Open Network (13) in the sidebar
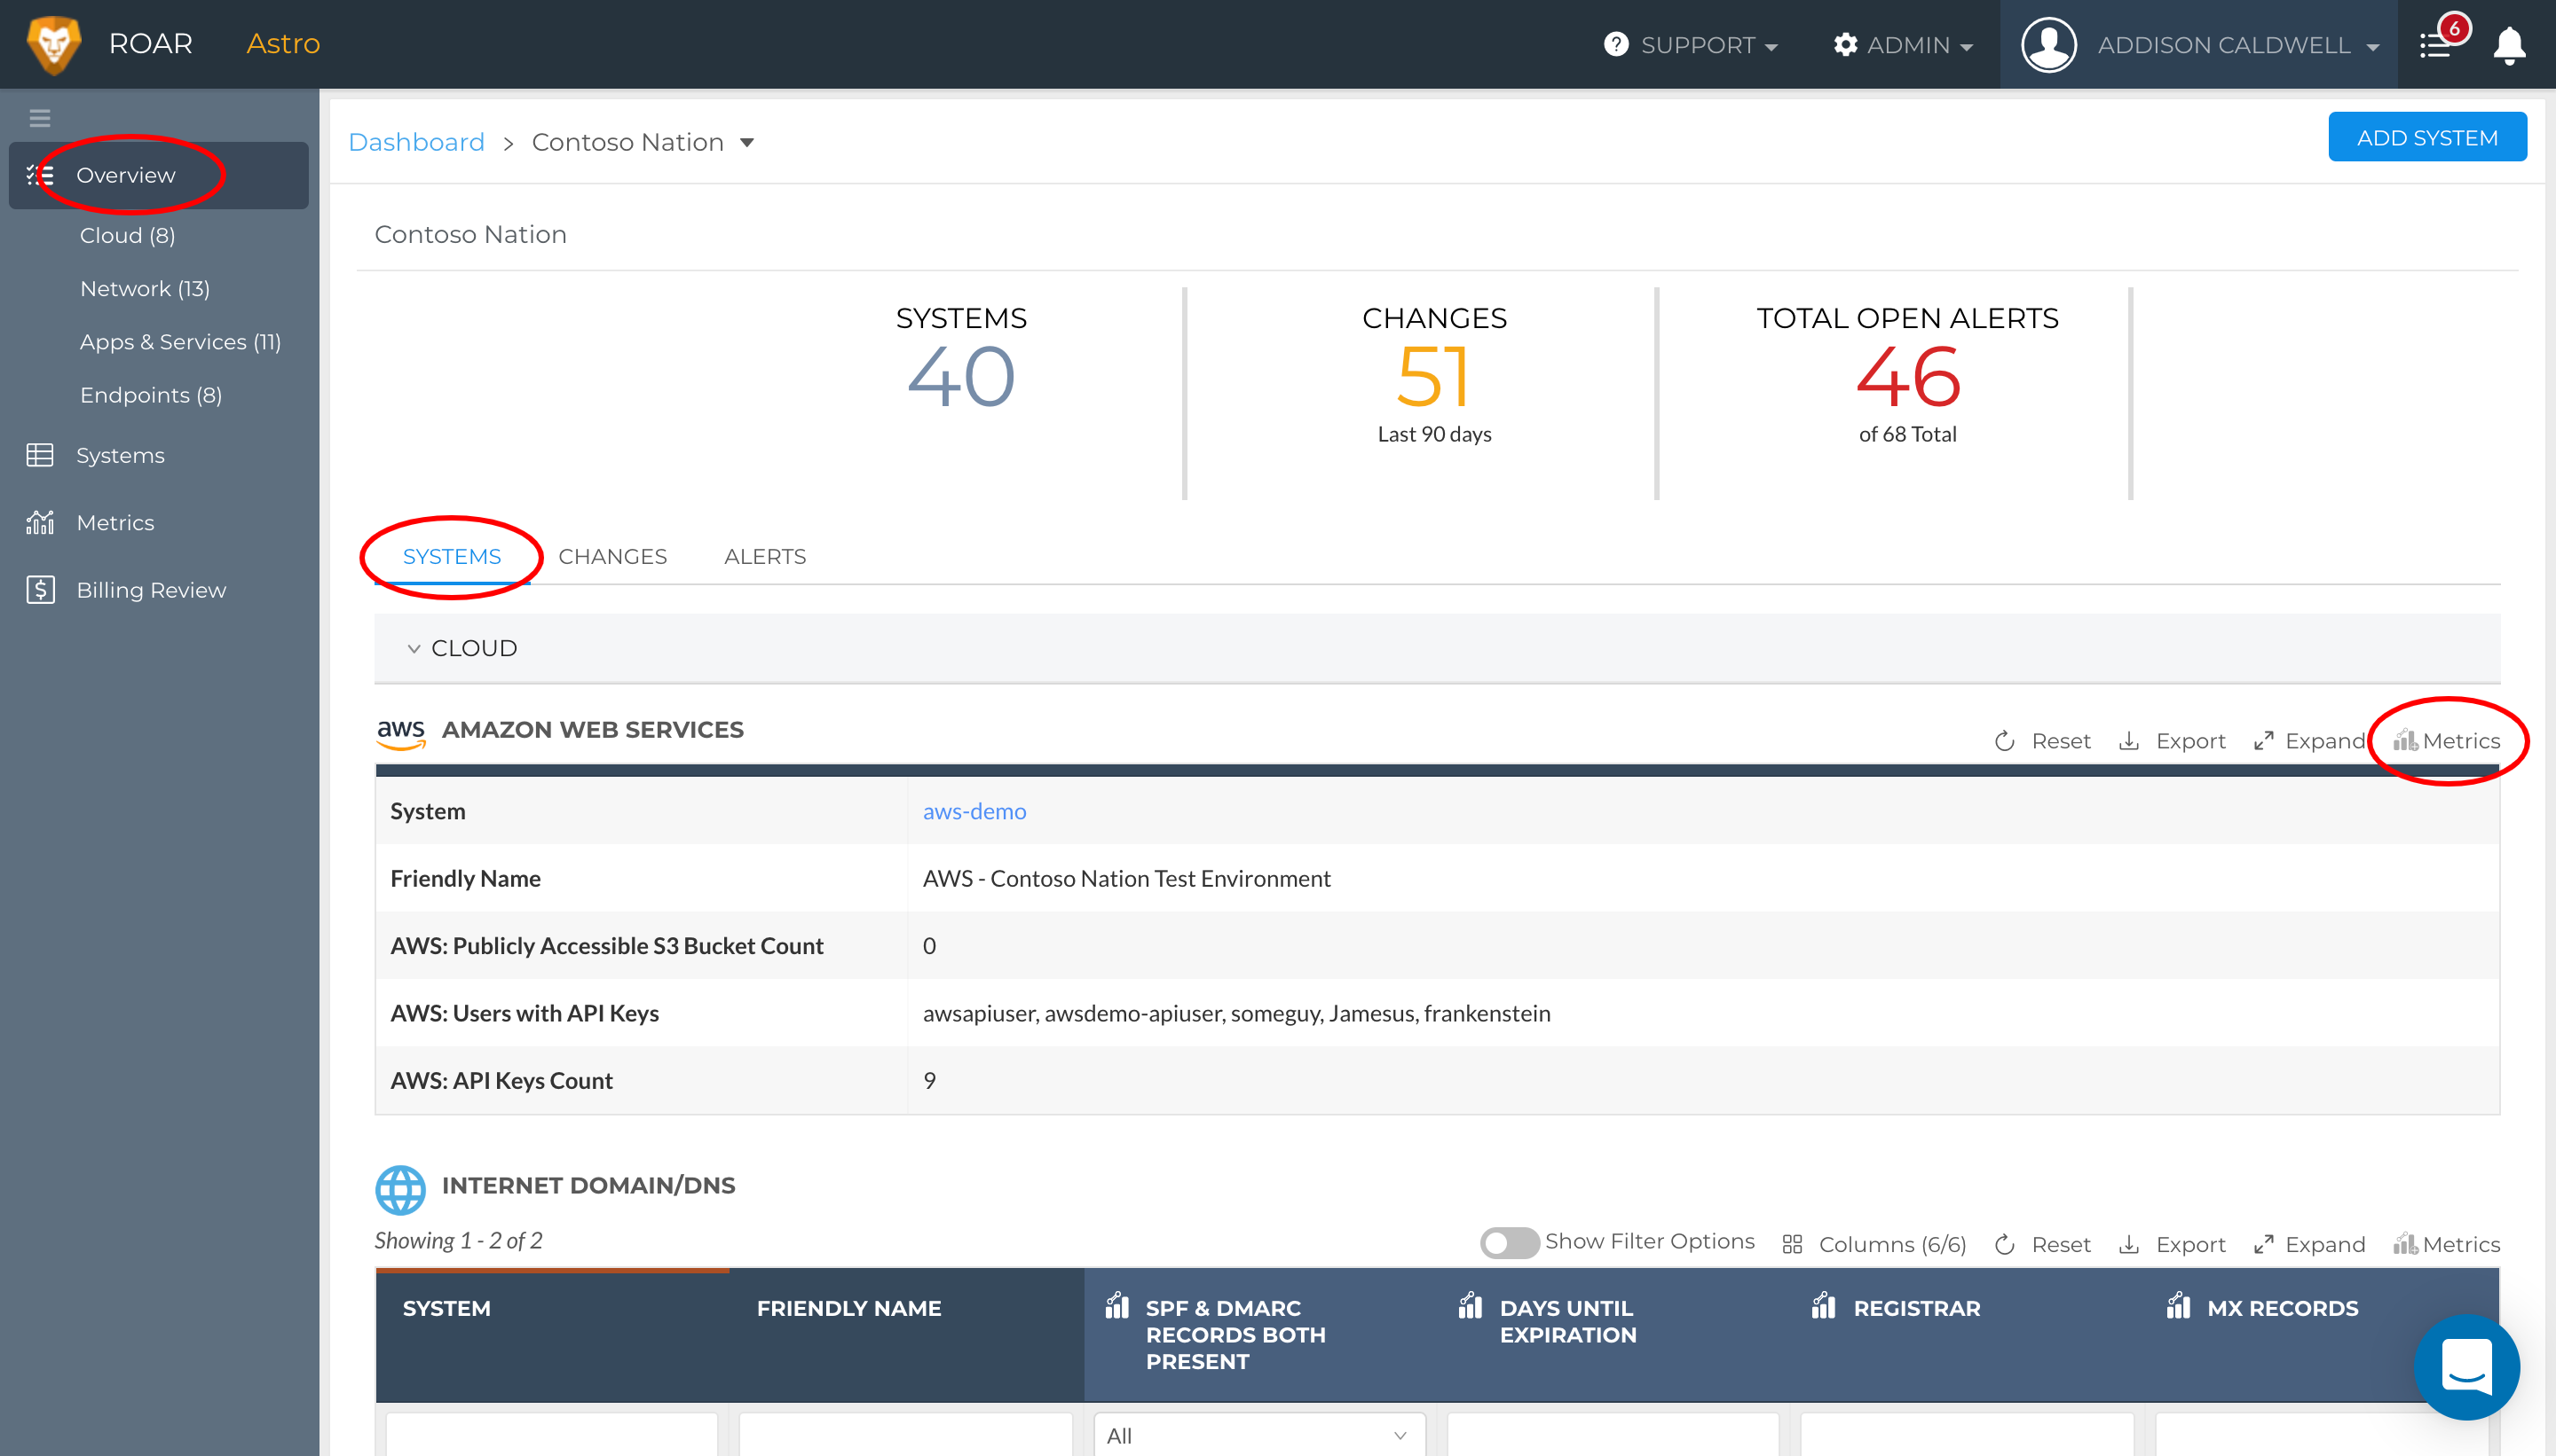Viewport: 2556px width, 1456px height. point(144,288)
